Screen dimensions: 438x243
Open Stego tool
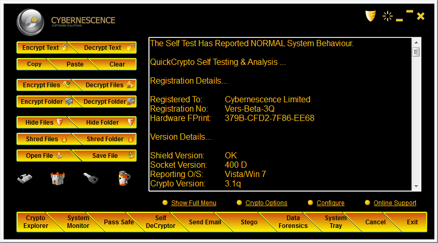pos(249,222)
